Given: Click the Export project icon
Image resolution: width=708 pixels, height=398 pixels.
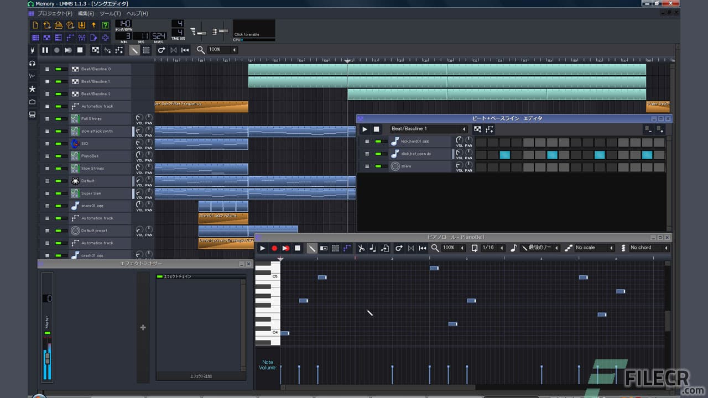Looking at the screenshot, I should tap(81, 25).
